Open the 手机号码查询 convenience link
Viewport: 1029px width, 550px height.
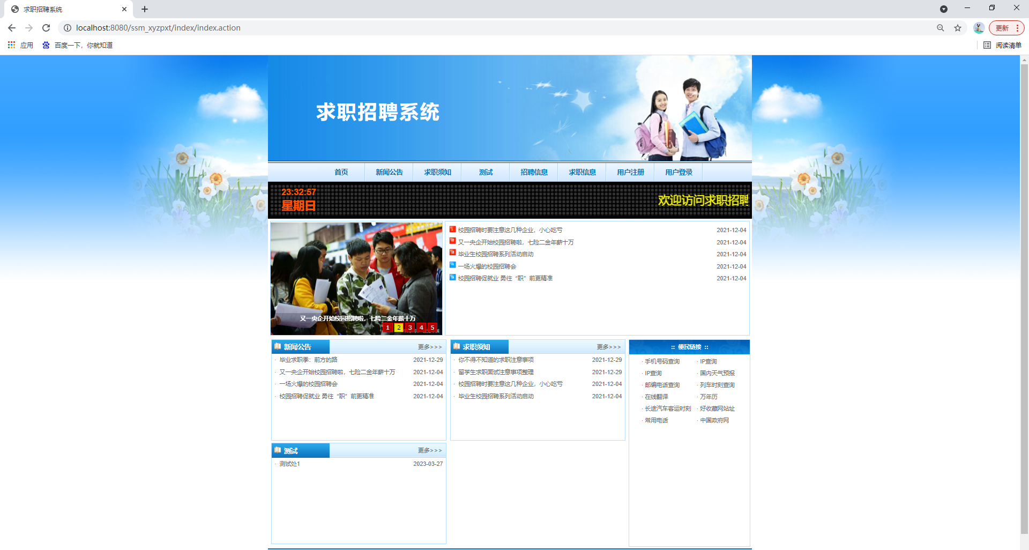coord(661,361)
